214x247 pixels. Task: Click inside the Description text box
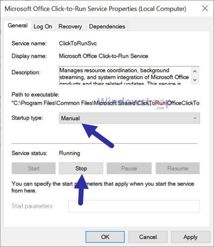coord(125,76)
